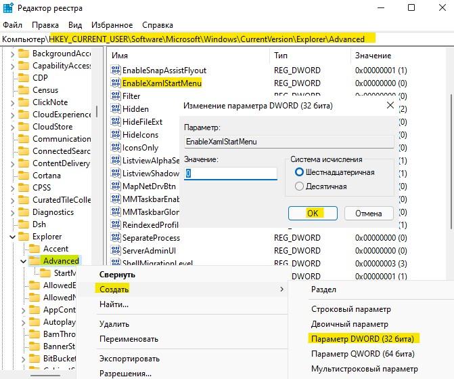Expand the Diagnostics tree node
The height and width of the screenshot is (379, 454).
tap(12, 212)
